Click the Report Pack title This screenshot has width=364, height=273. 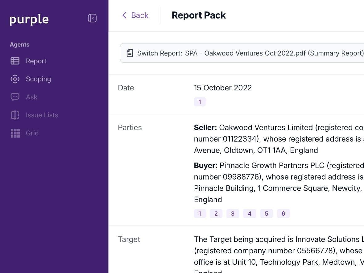(x=199, y=15)
